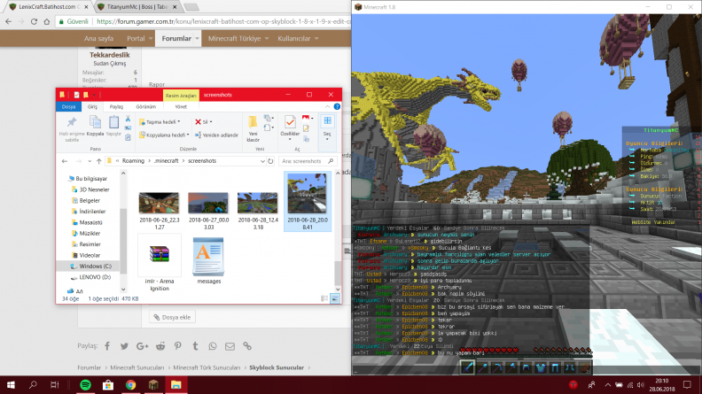Open Task View on taskbar

(55, 384)
